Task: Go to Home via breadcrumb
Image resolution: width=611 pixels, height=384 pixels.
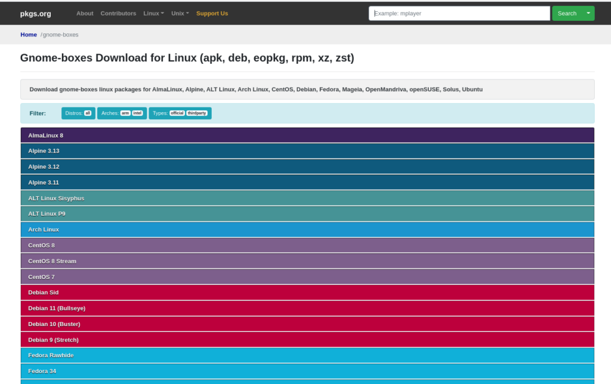Action: point(29,35)
